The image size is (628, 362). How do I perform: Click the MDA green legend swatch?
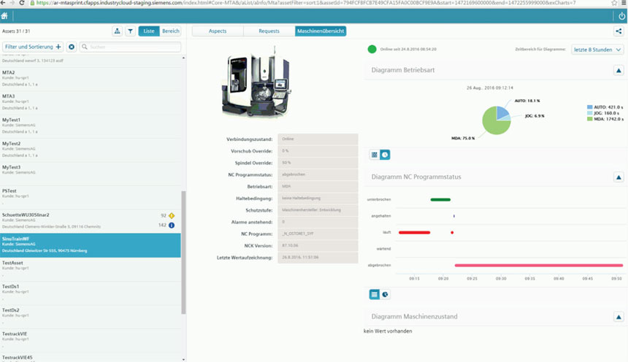click(589, 119)
